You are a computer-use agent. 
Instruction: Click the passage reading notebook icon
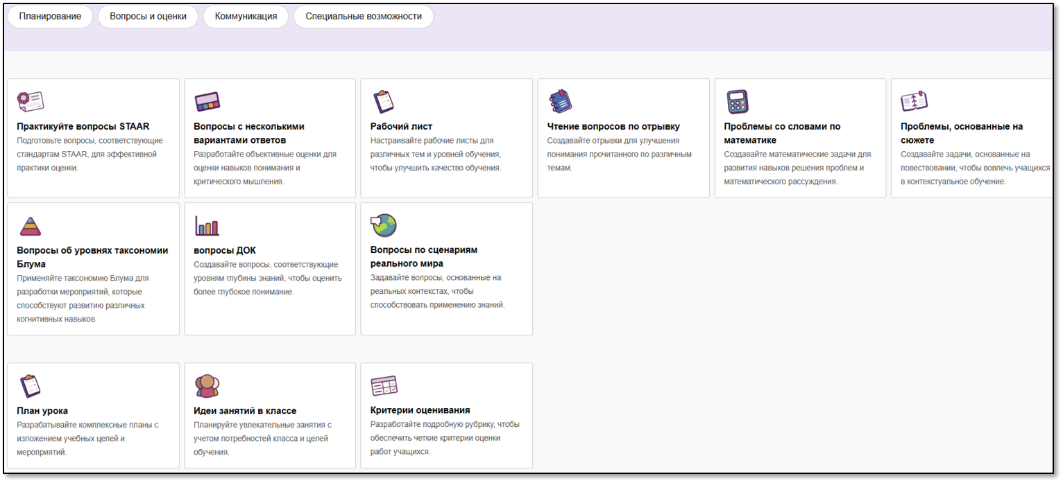(x=560, y=101)
